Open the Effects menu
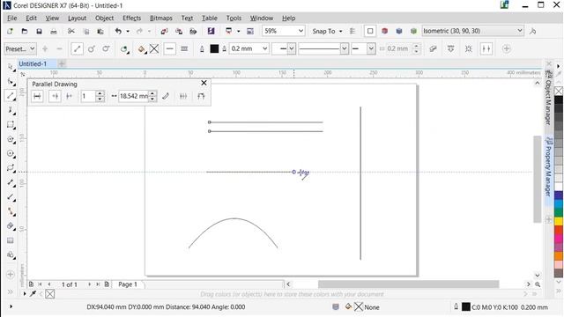The width and height of the screenshot is (564, 317). point(131,18)
